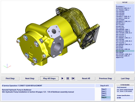Select part D33-8E7764
The height and width of the screenshot is (102, 135).
tap(120, 26)
